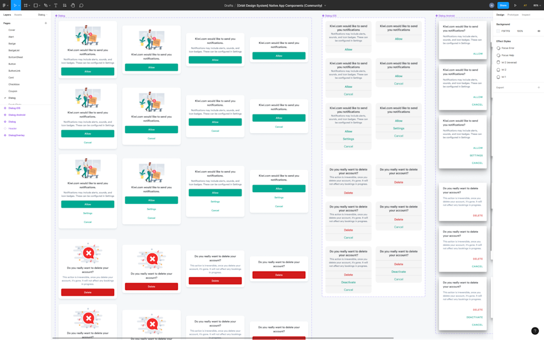Select the Pen tool

click(46, 5)
